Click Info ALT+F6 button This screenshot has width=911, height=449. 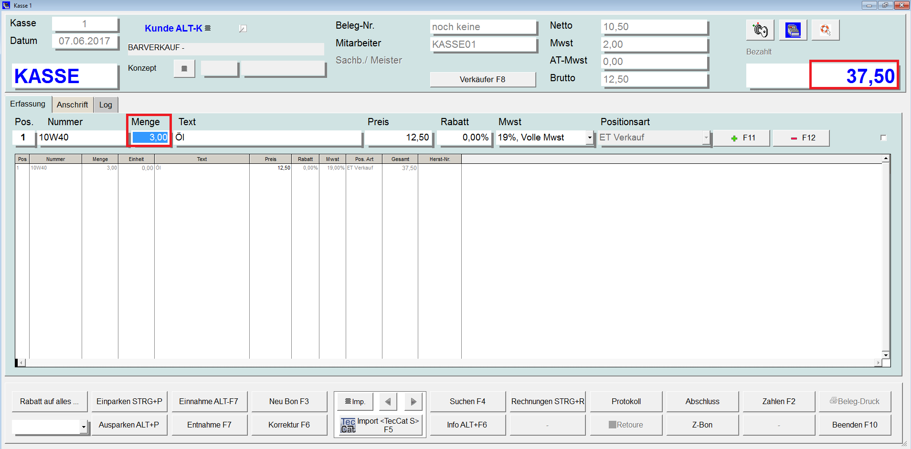coord(467,425)
